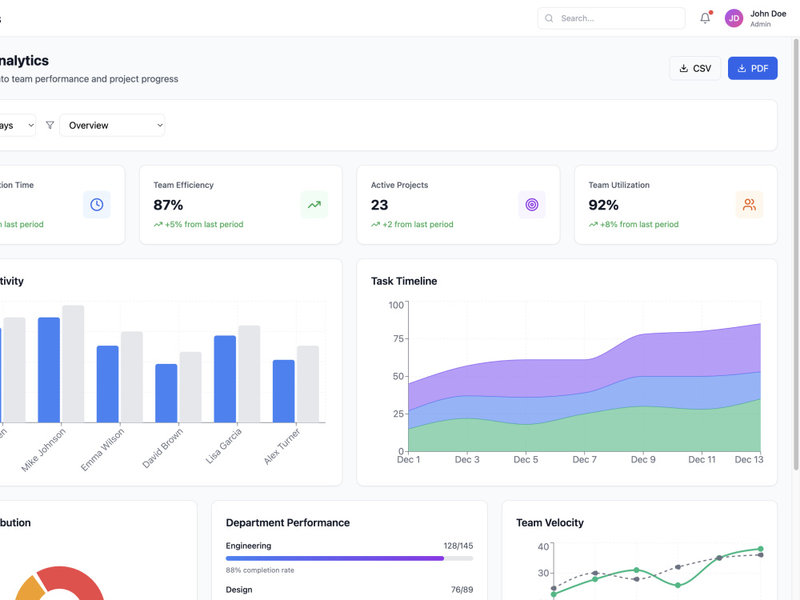Click Lisa Garcia's blue bar

click(225, 379)
